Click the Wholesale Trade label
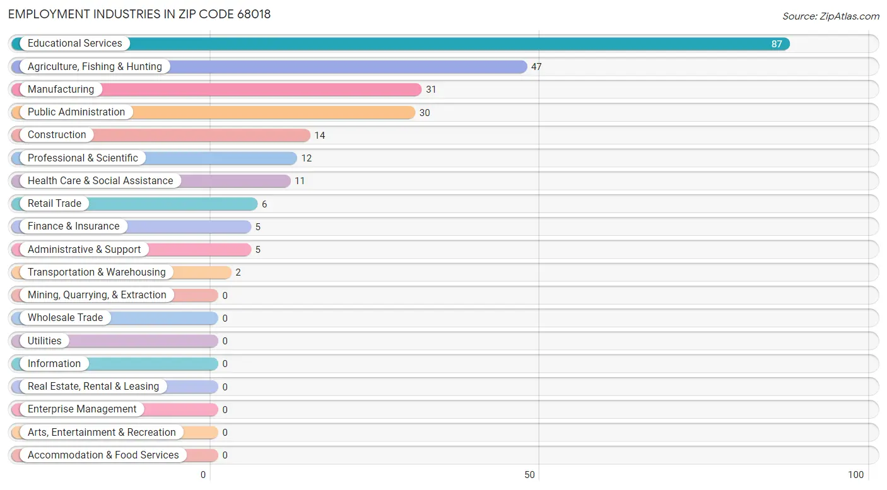Image resolution: width=887 pixels, height=490 pixels. tap(65, 318)
